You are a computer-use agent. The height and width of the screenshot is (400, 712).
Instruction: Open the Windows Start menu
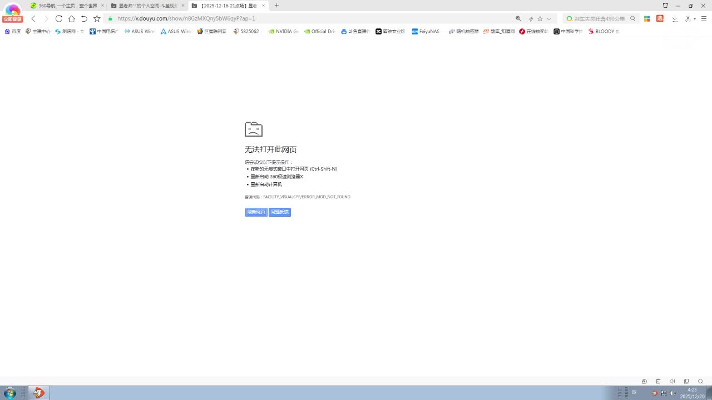(10, 393)
